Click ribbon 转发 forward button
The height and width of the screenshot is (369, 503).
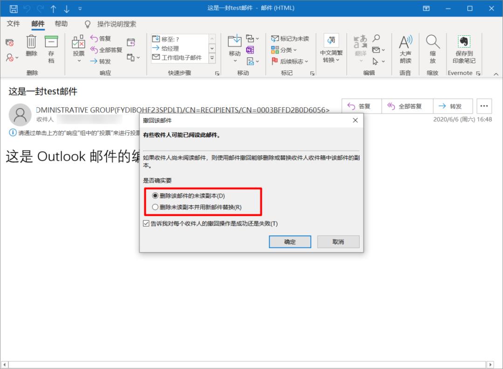click(x=101, y=61)
